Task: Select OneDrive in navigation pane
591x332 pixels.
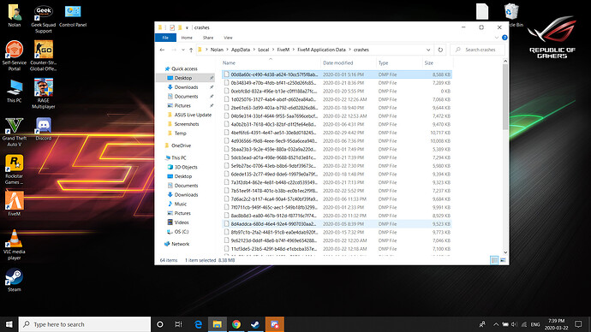Action: (x=181, y=145)
